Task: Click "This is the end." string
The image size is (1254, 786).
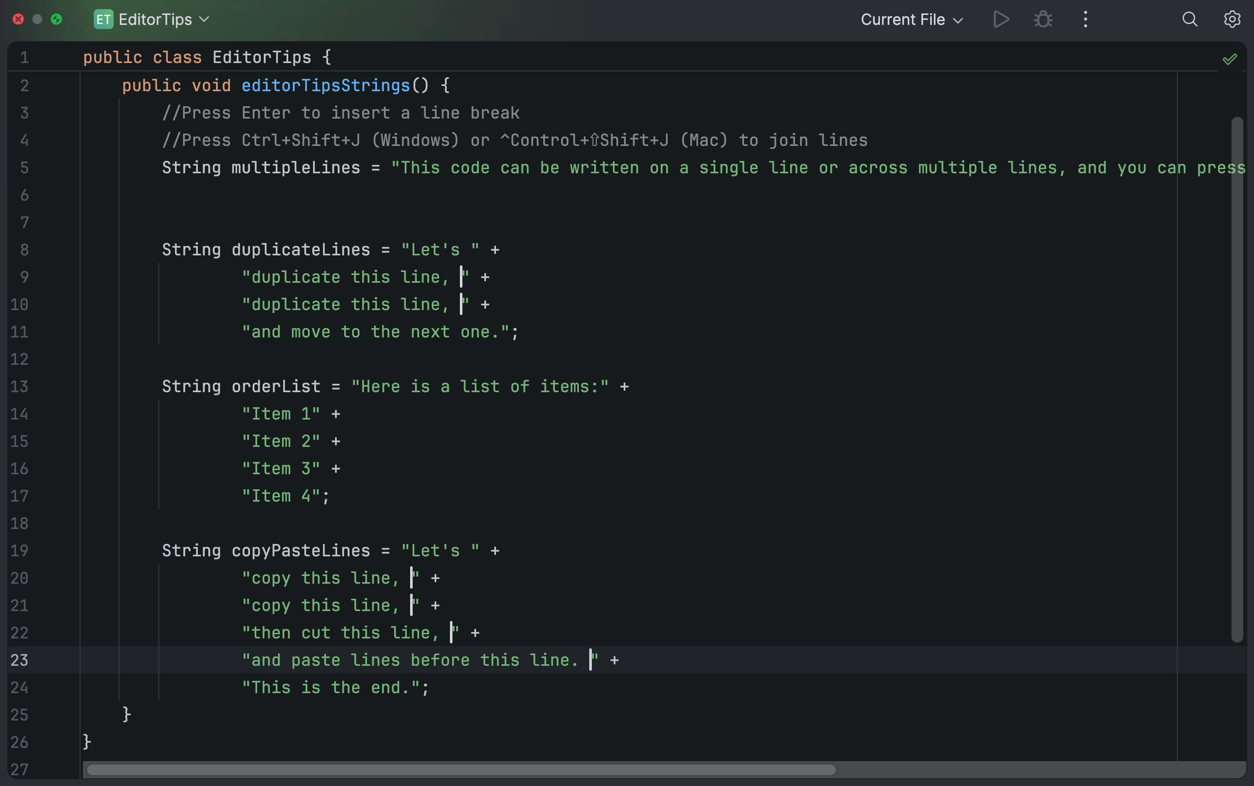Action: (x=331, y=688)
